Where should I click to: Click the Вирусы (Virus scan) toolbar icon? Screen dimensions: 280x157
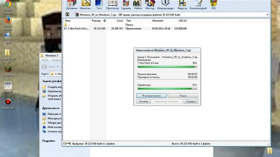pos(182,4)
